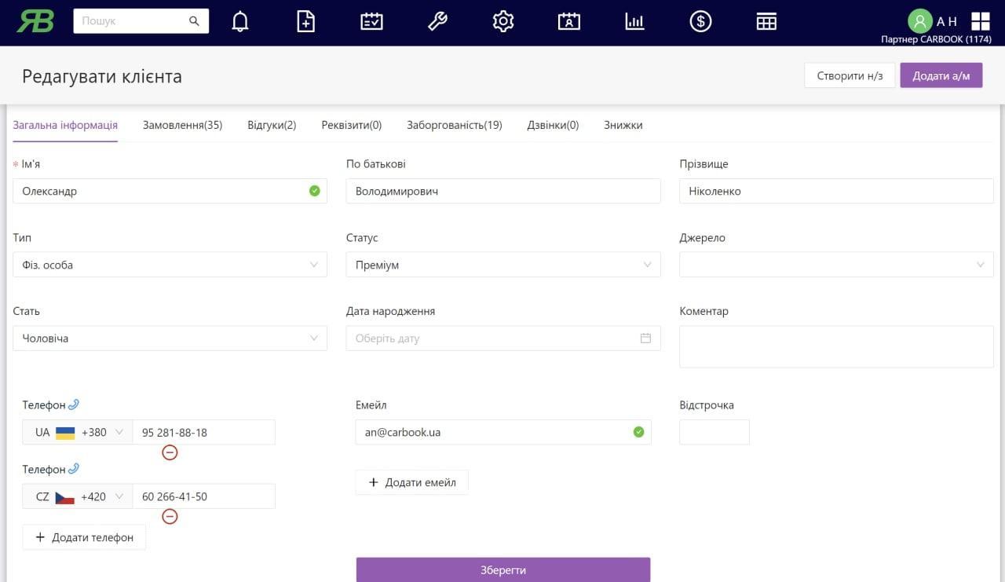Click the new document icon in navbar
This screenshot has height=582, width=1005.
point(306,21)
